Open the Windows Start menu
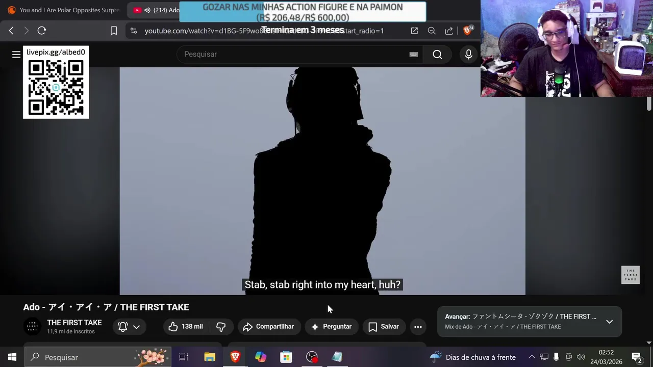This screenshot has width=653, height=367. pos(12,357)
